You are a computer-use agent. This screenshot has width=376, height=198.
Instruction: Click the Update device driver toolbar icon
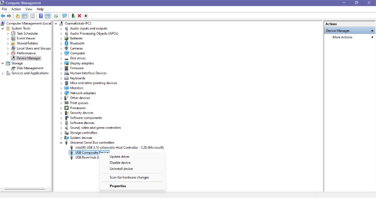(x=73, y=16)
